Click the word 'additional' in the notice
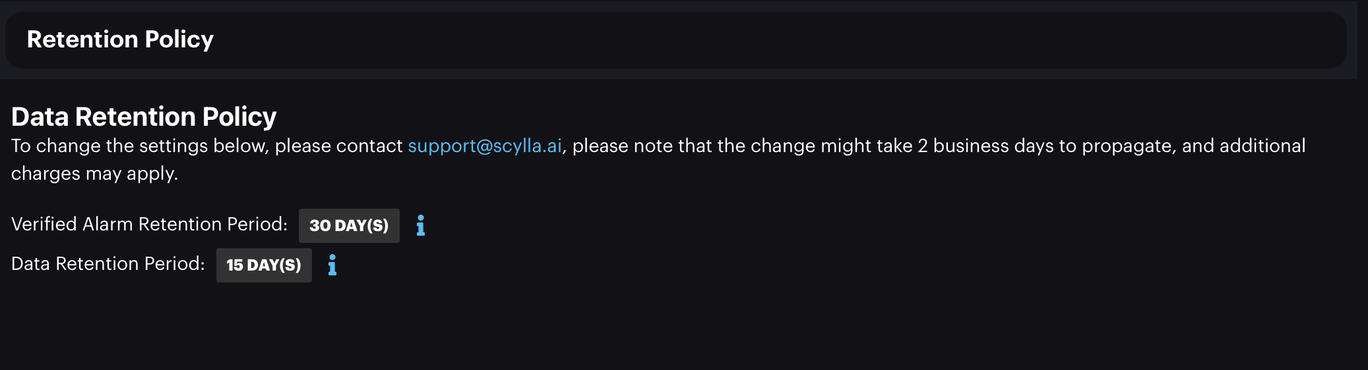 pos(1262,145)
